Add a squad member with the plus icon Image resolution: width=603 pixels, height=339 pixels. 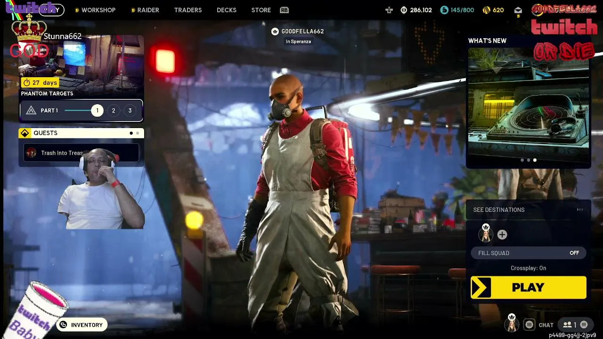(502, 234)
